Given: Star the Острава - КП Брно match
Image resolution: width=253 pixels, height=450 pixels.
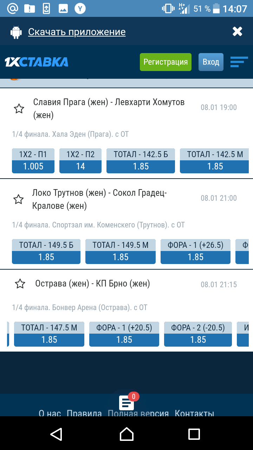Looking at the screenshot, I should pos(20,284).
